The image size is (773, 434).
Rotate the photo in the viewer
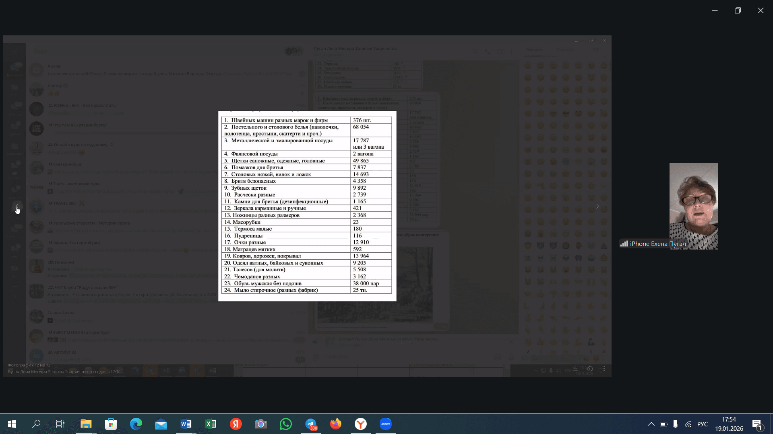pos(589,368)
